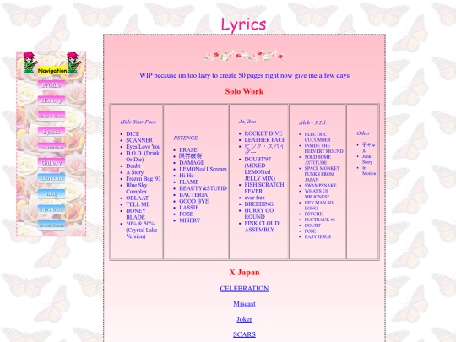Screen dimensions: 456x342
Task: Click D.O.D. (Drink Or Die) entry
Action: [x=143, y=156]
